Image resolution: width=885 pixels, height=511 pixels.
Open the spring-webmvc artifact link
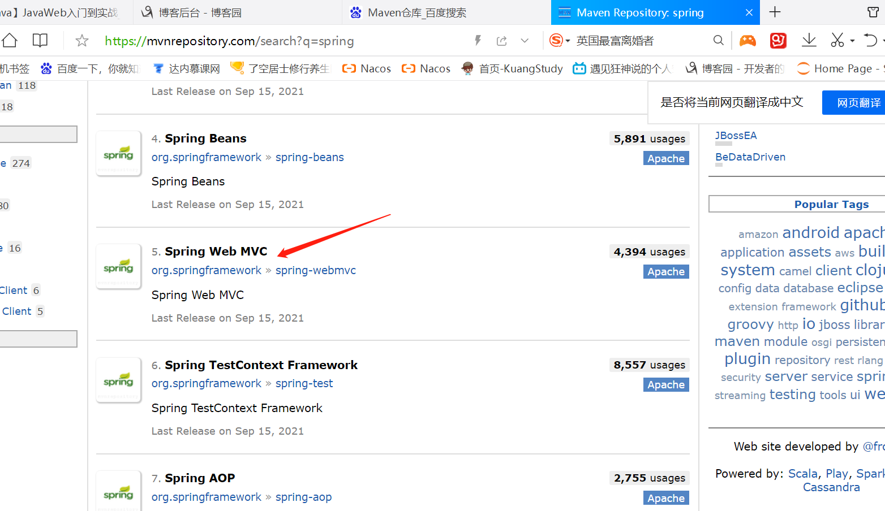pyautogui.click(x=316, y=270)
